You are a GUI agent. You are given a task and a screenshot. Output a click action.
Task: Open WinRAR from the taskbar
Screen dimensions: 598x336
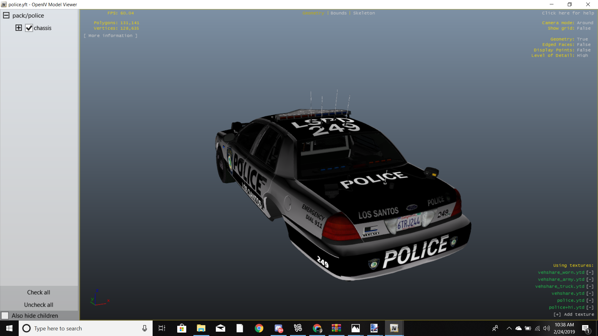point(336,328)
